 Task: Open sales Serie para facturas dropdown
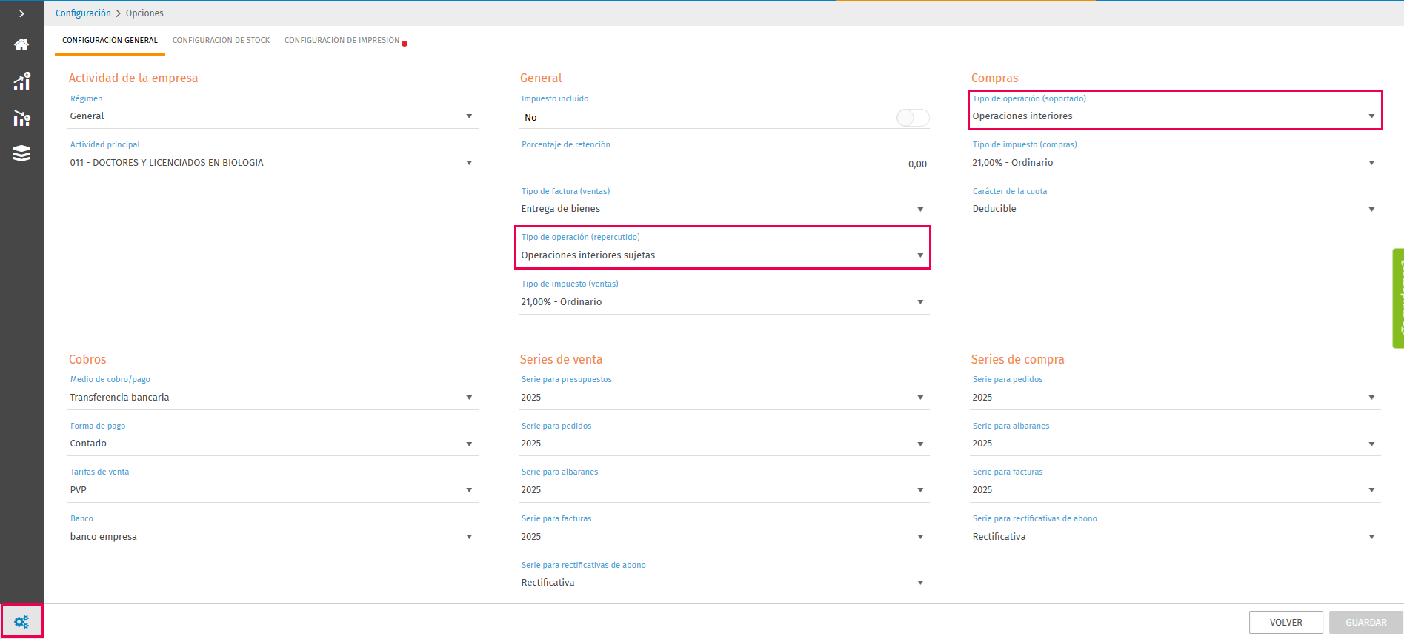[x=724, y=537]
